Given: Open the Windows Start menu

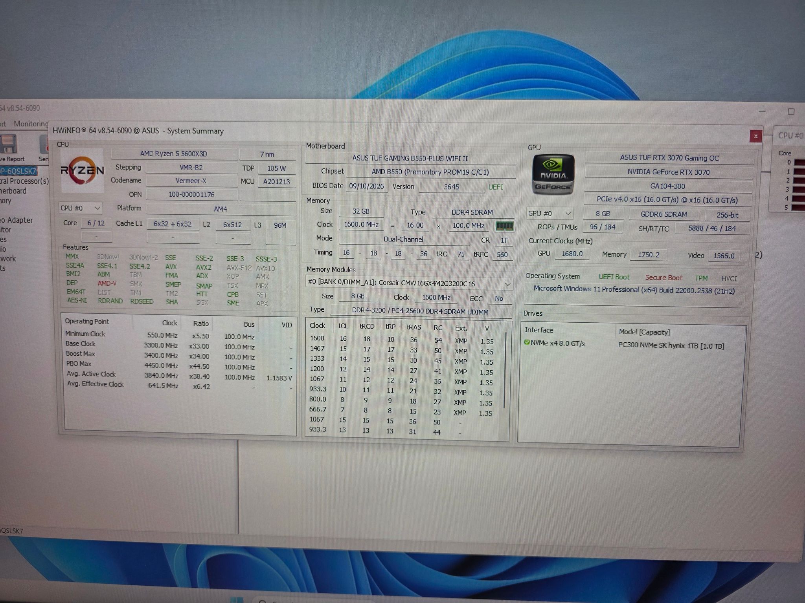Looking at the screenshot, I should (236, 600).
